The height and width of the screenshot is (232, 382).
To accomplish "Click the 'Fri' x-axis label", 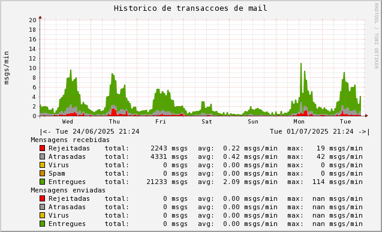I will pyautogui.click(x=161, y=122).
